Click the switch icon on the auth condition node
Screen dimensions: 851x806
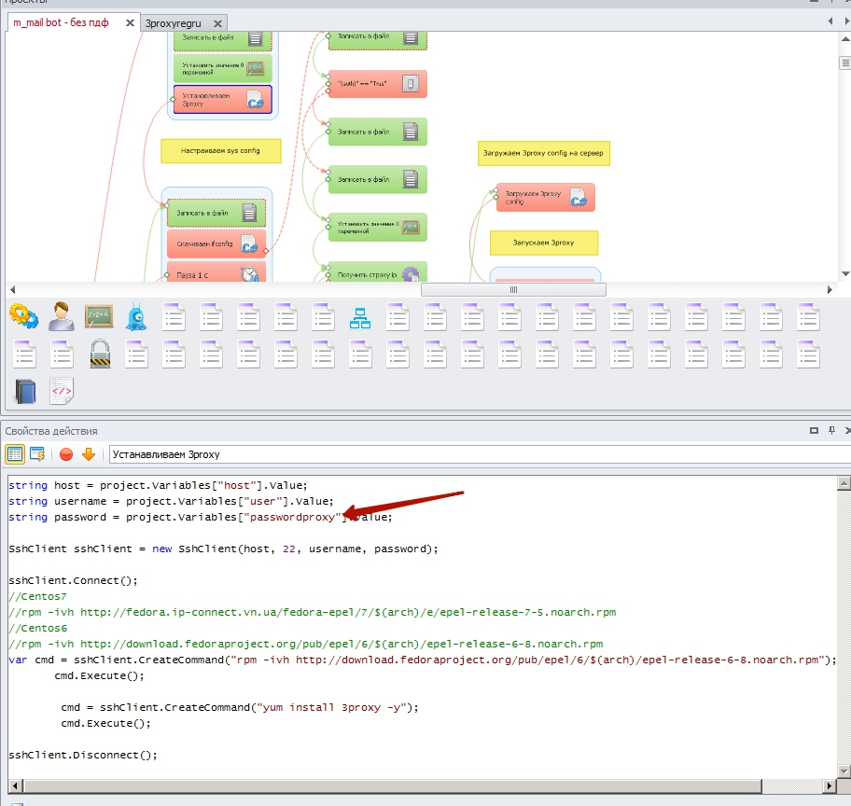pos(411,84)
